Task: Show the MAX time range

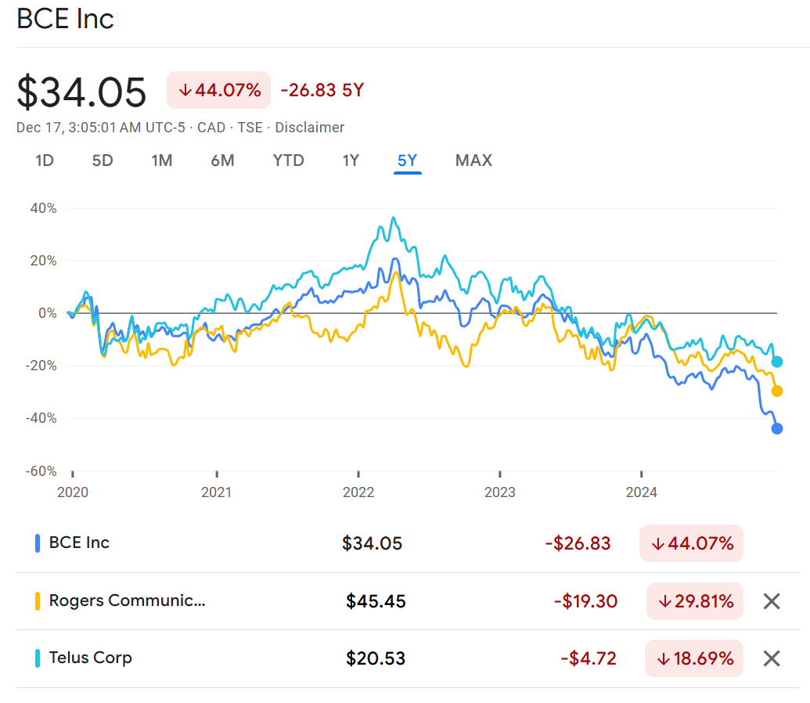Action: (x=473, y=160)
